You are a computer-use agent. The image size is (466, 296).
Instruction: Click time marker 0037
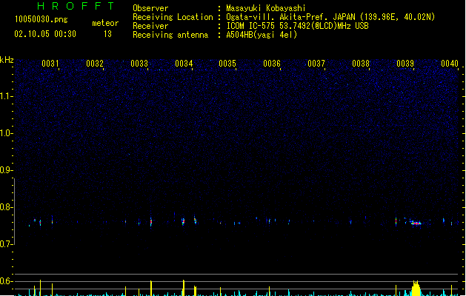316,64
